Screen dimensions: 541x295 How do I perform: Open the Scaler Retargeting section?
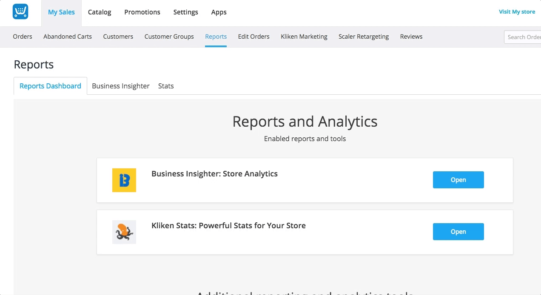(364, 37)
